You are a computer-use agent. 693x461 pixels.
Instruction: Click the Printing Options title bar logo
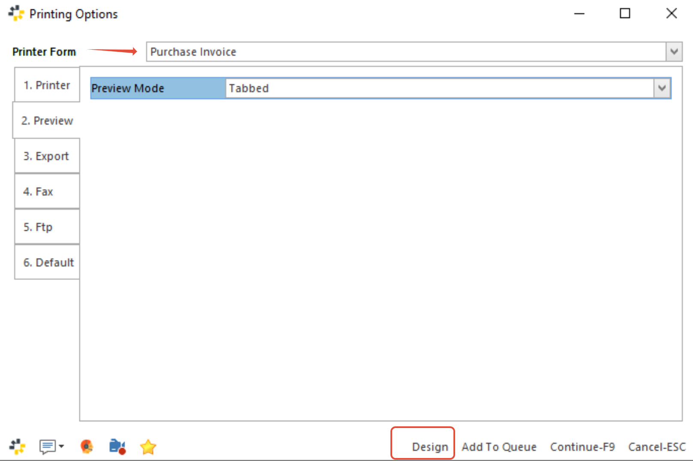(x=16, y=14)
